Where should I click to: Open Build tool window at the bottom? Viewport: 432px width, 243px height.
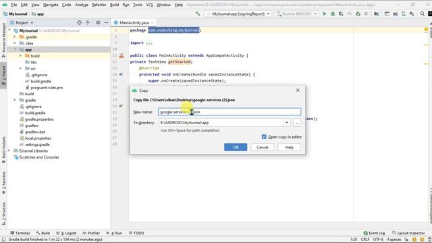coord(43,233)
